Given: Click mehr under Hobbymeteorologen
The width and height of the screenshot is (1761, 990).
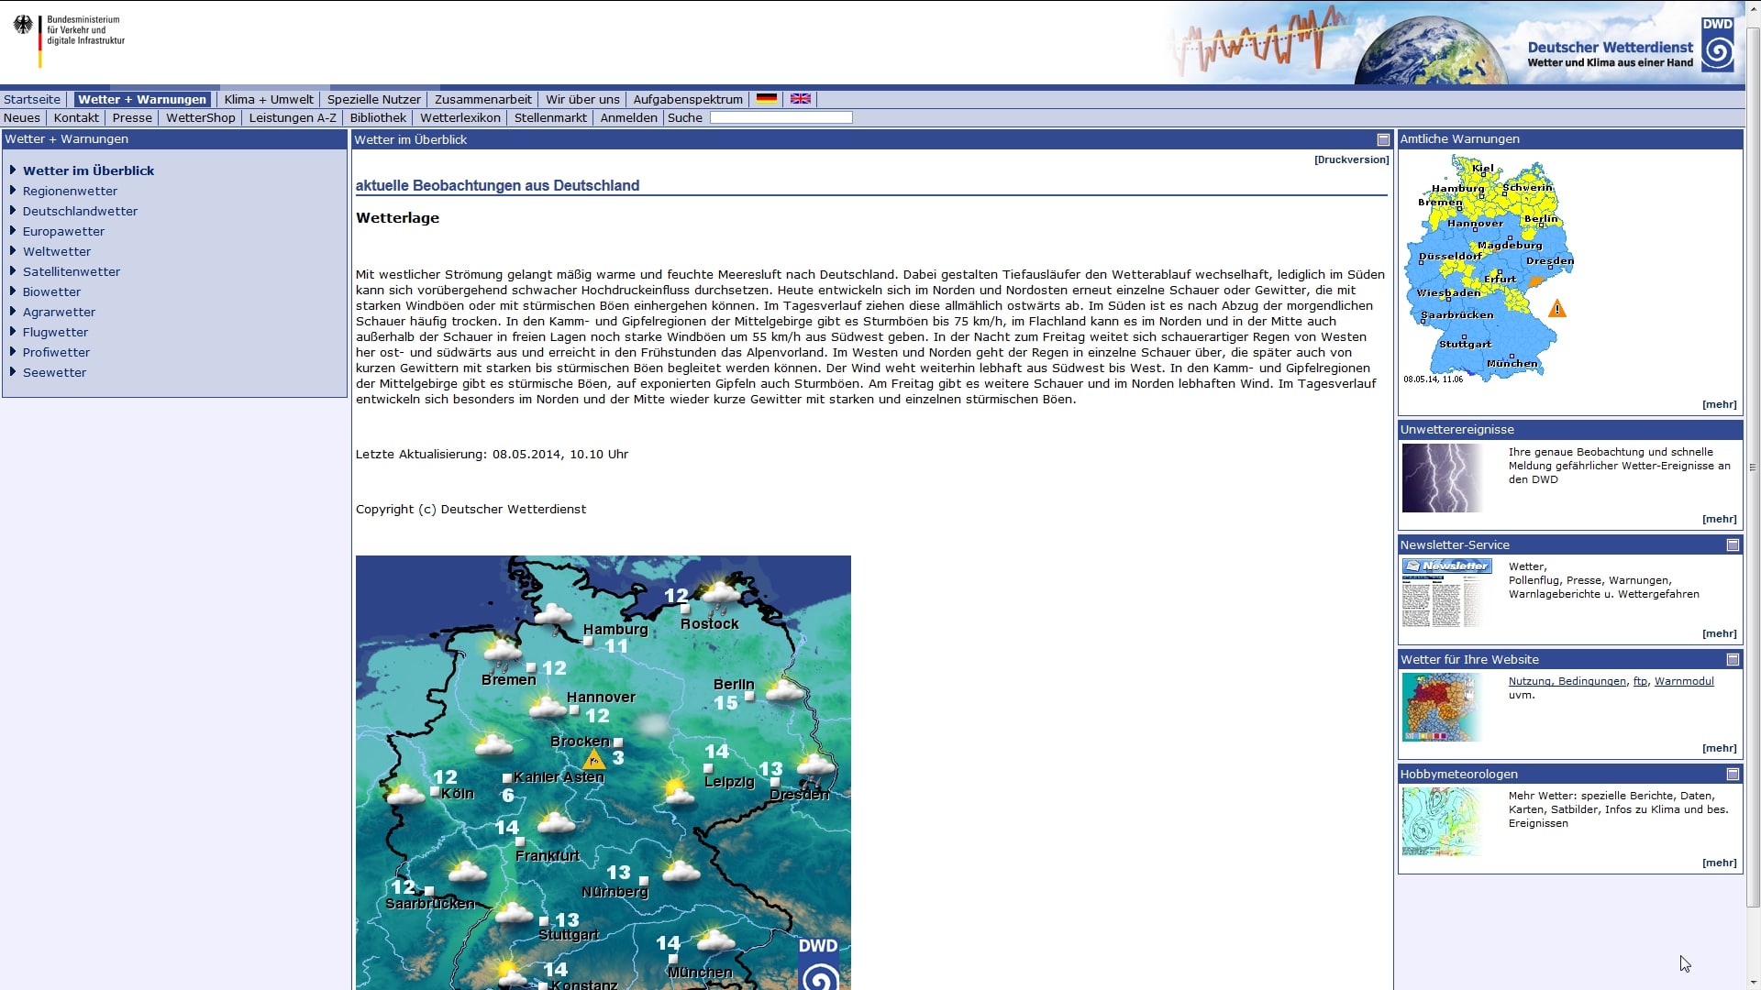Looking at the screenshot, I should [1720, 863].
